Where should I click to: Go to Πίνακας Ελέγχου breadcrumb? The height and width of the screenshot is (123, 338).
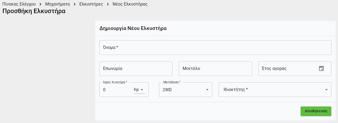(x=19, y=4)
